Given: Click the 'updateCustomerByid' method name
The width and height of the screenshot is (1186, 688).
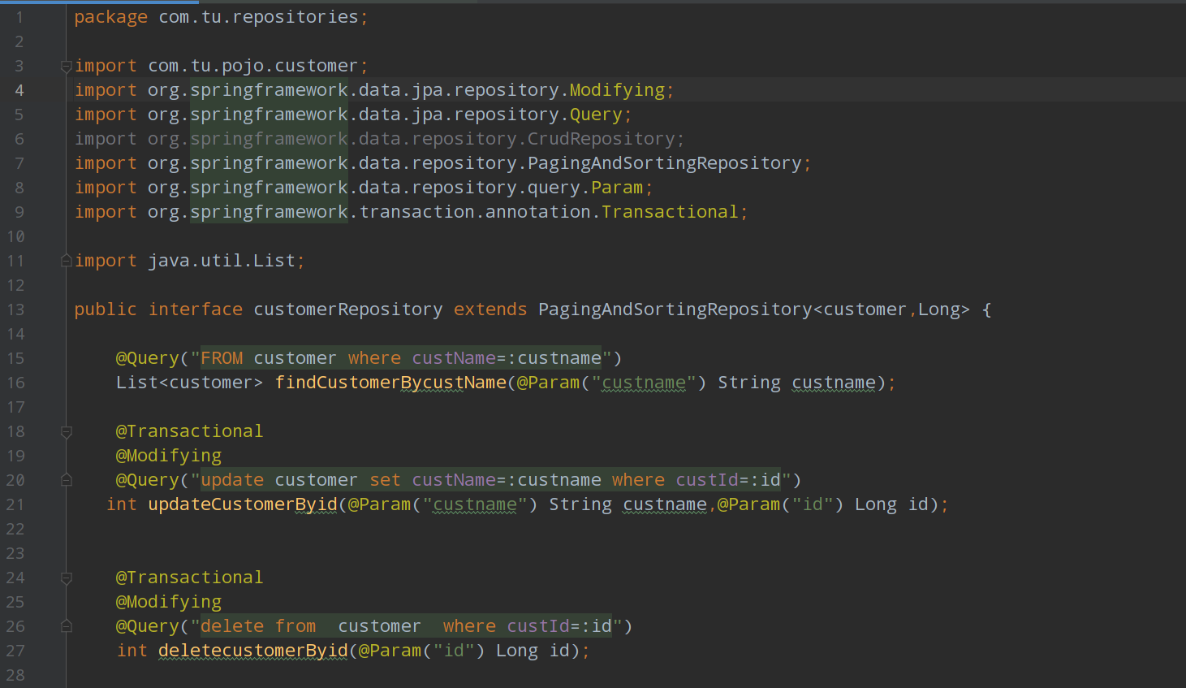Looking at the screenshot, I should (x=243, y=504).
